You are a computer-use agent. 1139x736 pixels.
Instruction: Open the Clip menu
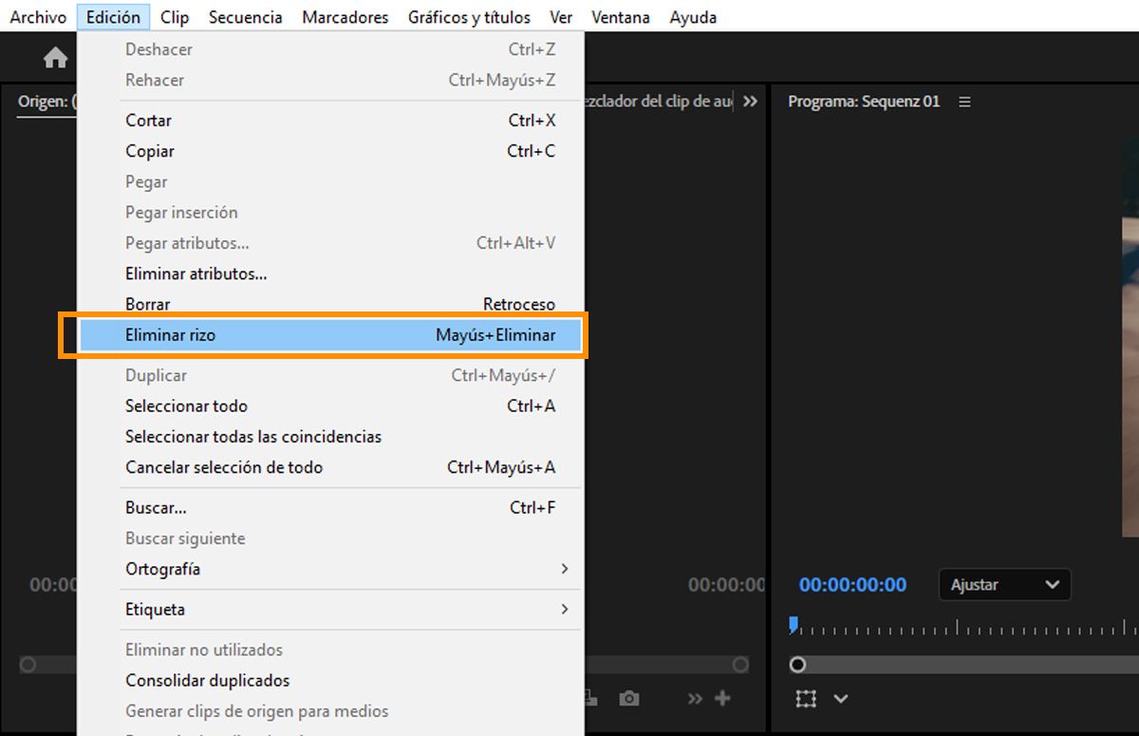pyautogui.click(x=175, y=17)
